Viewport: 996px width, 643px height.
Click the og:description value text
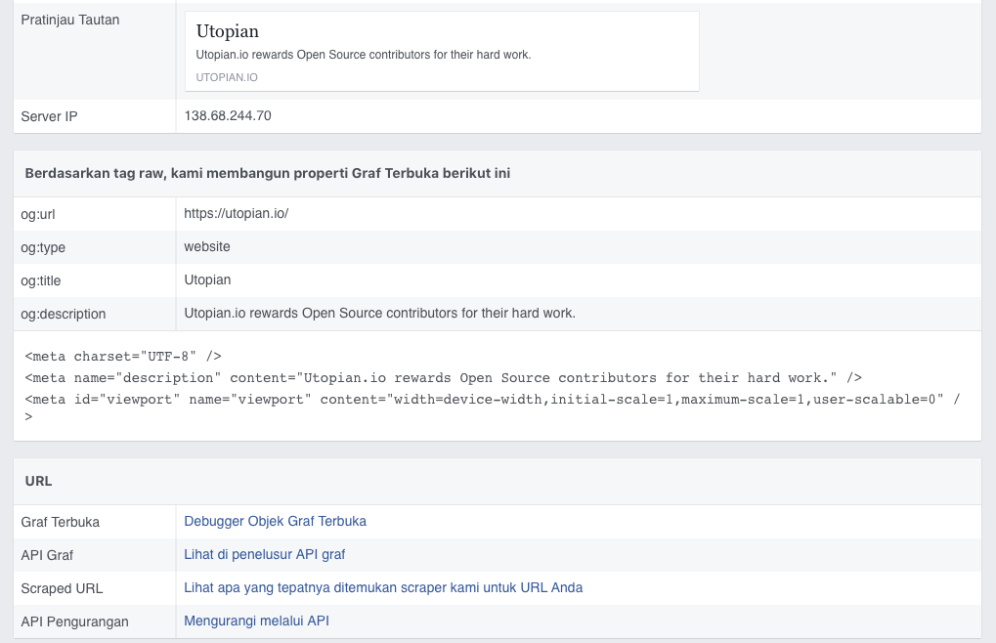379,314
